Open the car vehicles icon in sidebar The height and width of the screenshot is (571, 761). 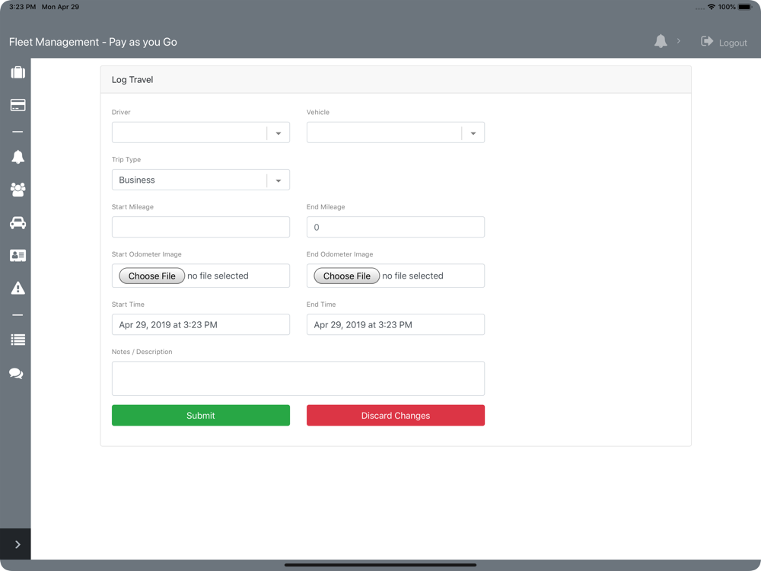tap(18, 223)
